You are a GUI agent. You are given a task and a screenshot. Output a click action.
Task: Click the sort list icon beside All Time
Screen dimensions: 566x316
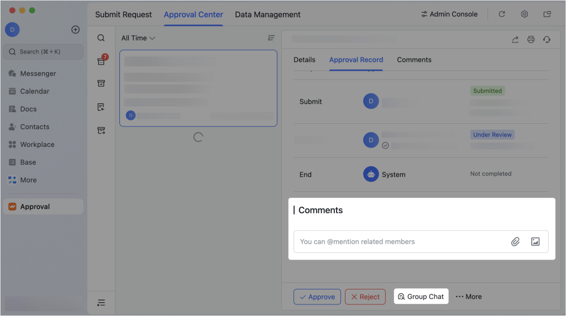(x=271, y=38)
